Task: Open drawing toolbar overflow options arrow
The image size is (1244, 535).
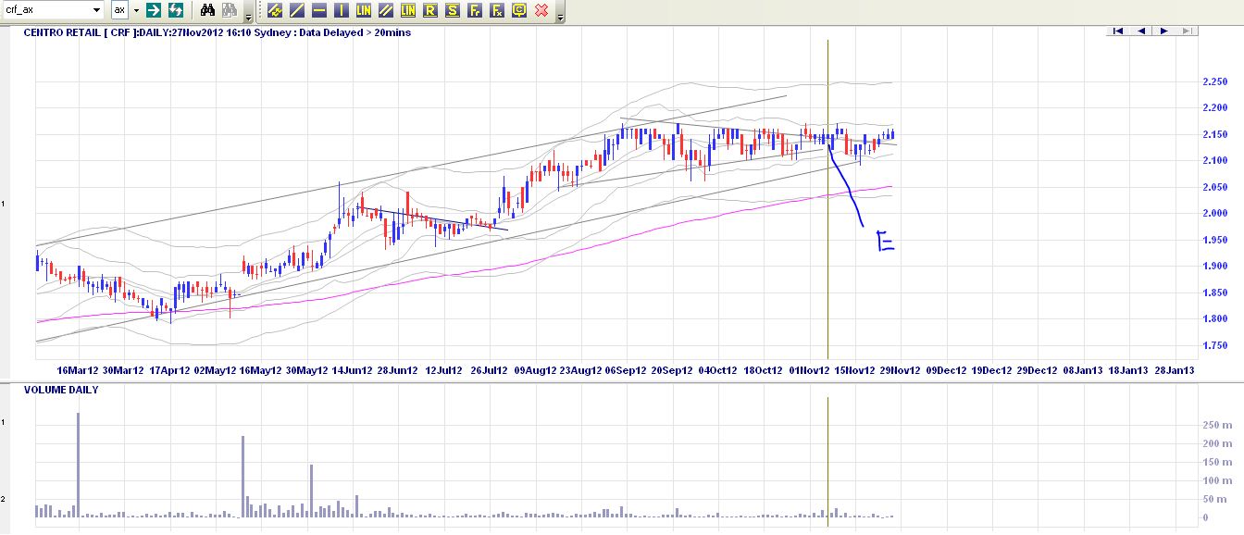Action: [x=559, y=16]
